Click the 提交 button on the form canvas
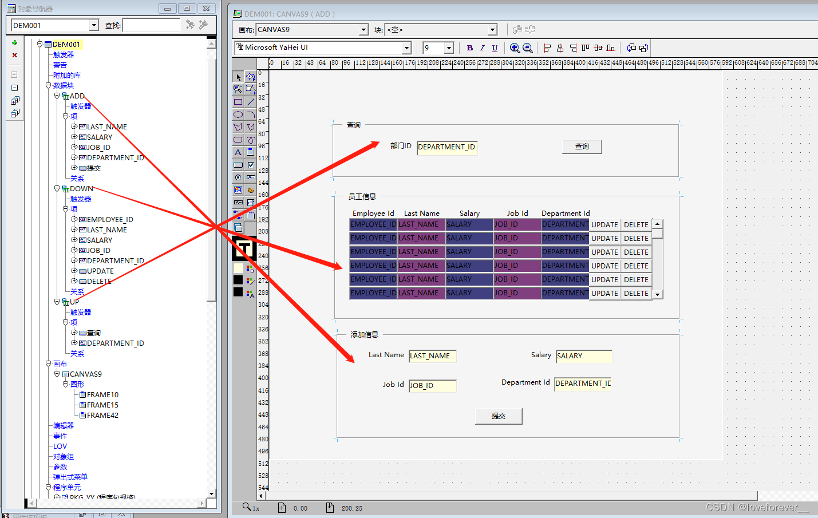This screenshot has height=518, width=818. (498, 416)
